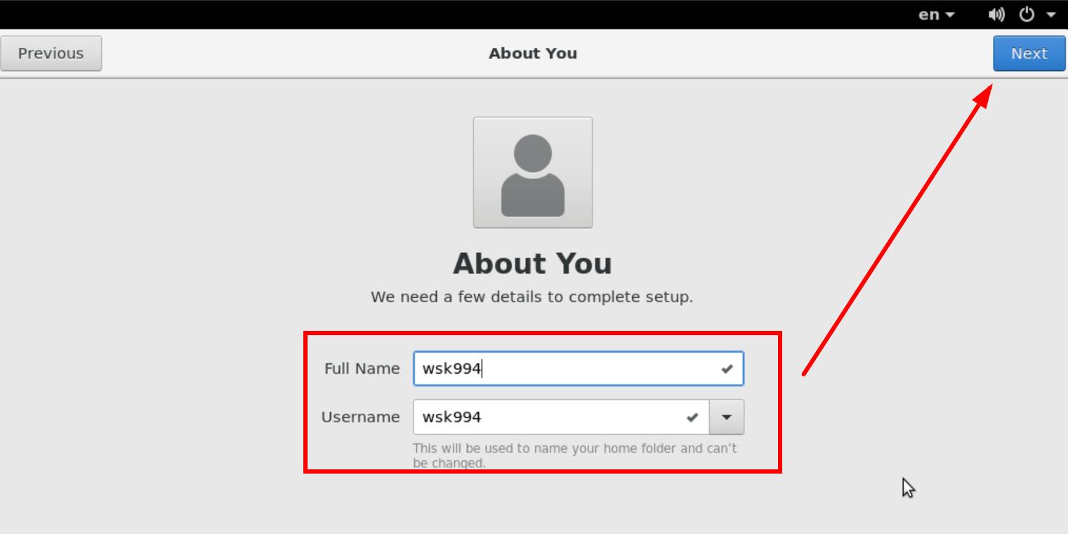Click the speaker volume icon

tap(996, 15)
